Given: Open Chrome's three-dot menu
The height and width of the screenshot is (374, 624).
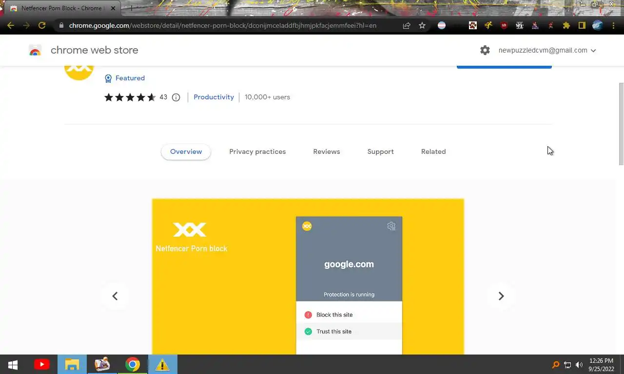Looking at the screenshot, I should pos(612,25).
